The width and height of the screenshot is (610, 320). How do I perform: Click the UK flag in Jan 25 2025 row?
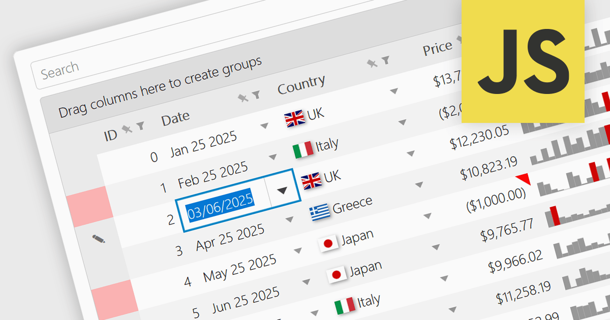294,118
